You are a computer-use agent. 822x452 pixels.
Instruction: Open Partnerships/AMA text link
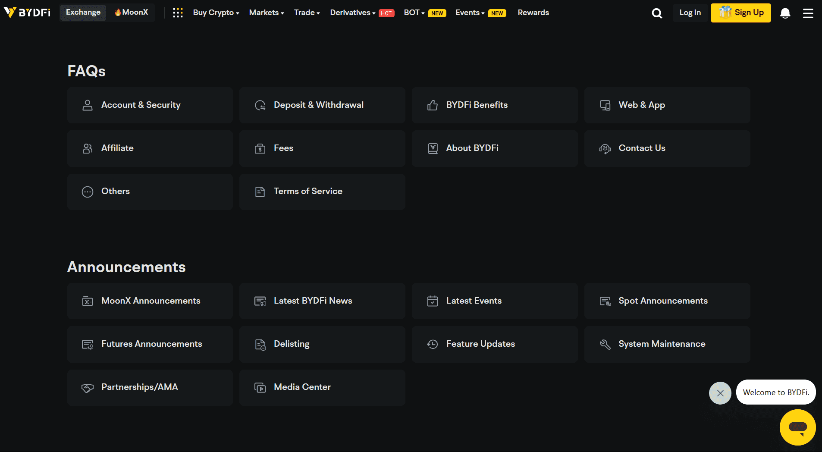pyautogui.click(x=140, y=387)
